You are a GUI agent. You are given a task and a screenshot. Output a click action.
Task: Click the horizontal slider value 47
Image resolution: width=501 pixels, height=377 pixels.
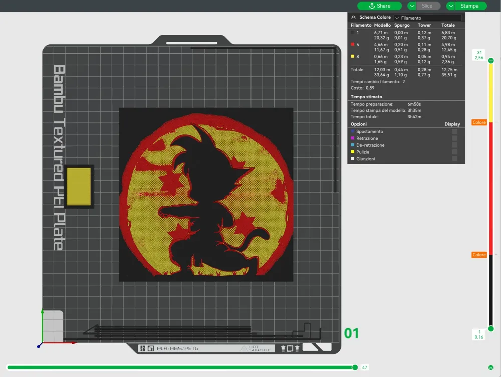pyautogui.click(x=364, y=368)
